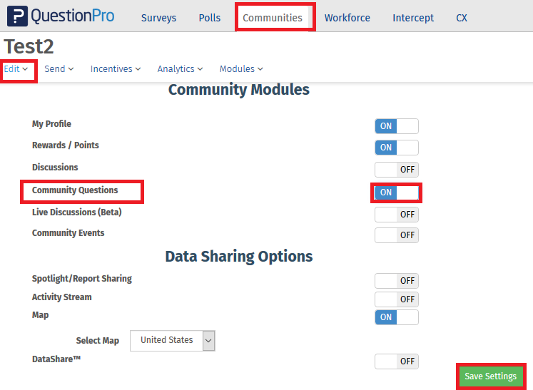
Task: Switch on Activity Stream toggle
Action: point(396,299)
